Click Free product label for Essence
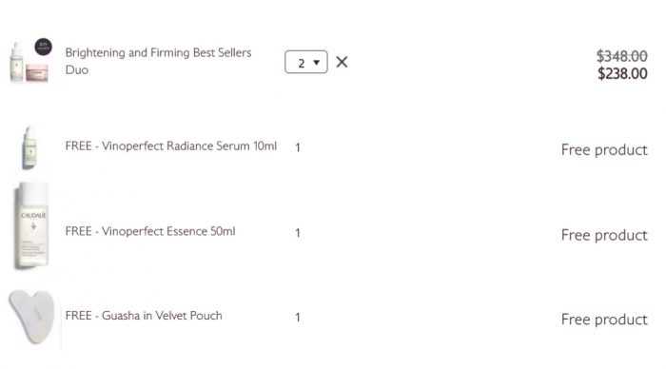Screen dimensions: 666x369 click(604, 235)
